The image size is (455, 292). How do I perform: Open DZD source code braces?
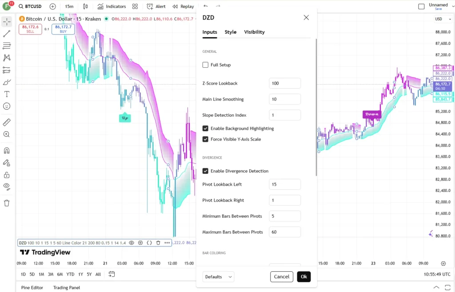coord(149,243)
